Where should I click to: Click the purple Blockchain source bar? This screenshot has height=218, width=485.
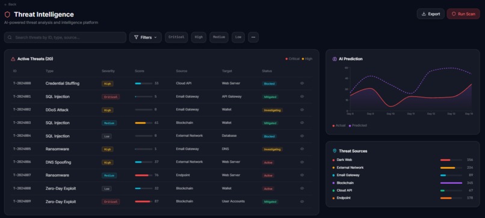pos(451,183)
